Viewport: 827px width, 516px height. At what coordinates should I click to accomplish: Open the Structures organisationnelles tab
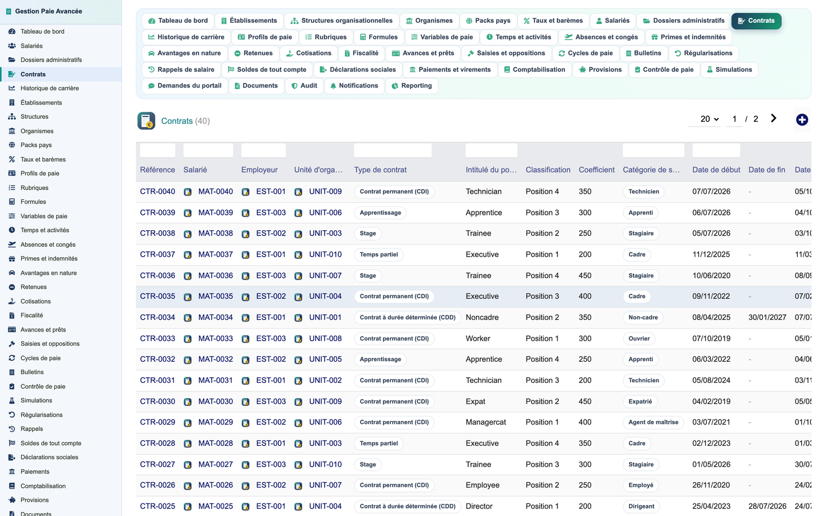(341, 21)
